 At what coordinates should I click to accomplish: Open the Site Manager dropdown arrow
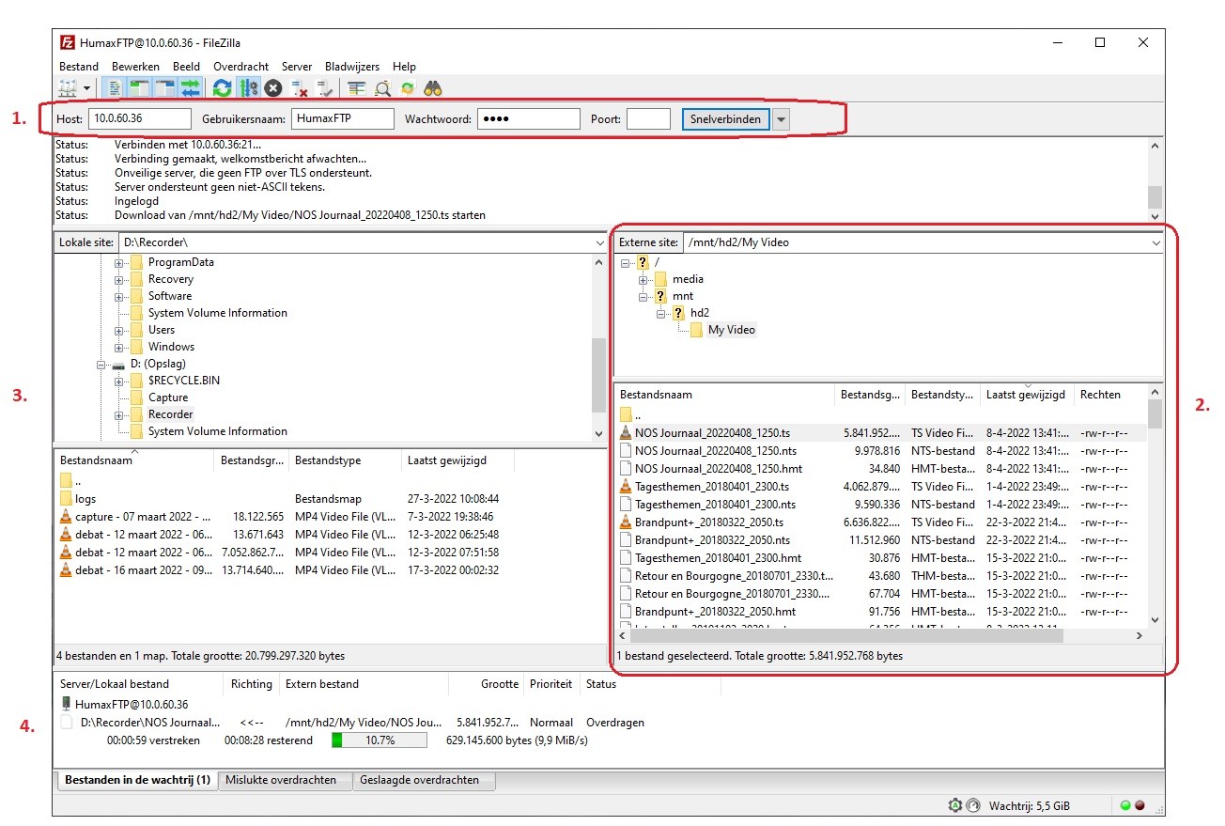pyautogui.click(x=86, y=88)
